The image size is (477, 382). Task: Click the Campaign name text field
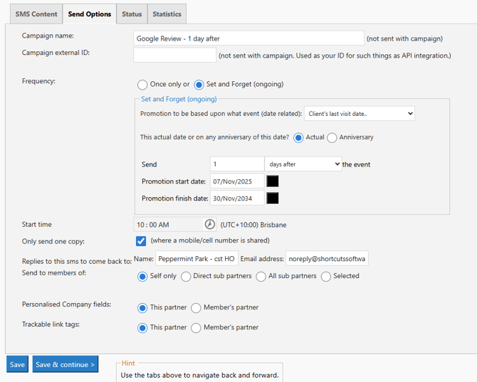coord(248,38)
